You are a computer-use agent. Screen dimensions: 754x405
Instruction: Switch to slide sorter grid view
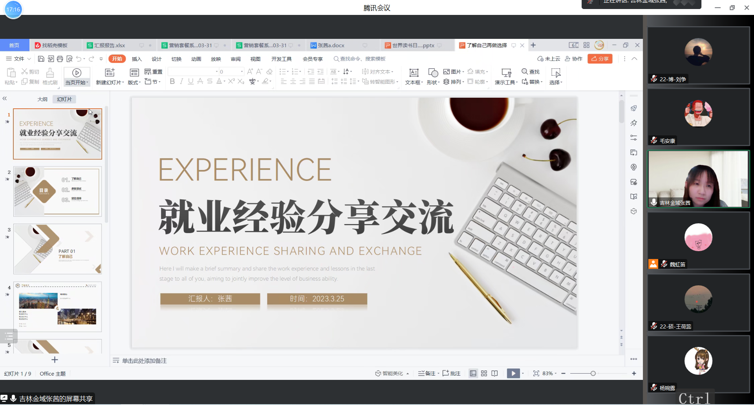pos(484,374)
